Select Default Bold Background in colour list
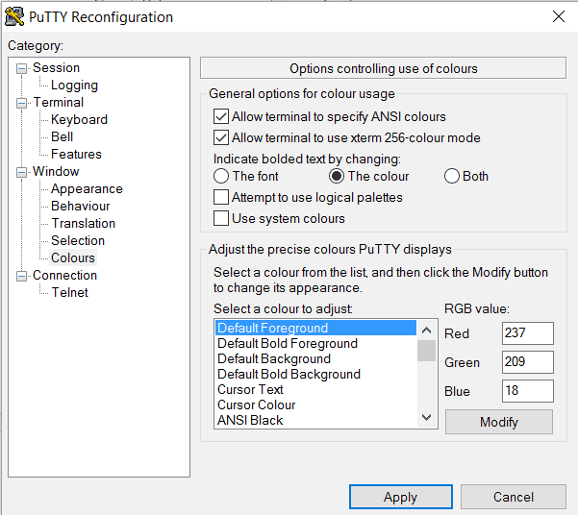The height and width of the screenshot is (515, 578). click(289, 374)
